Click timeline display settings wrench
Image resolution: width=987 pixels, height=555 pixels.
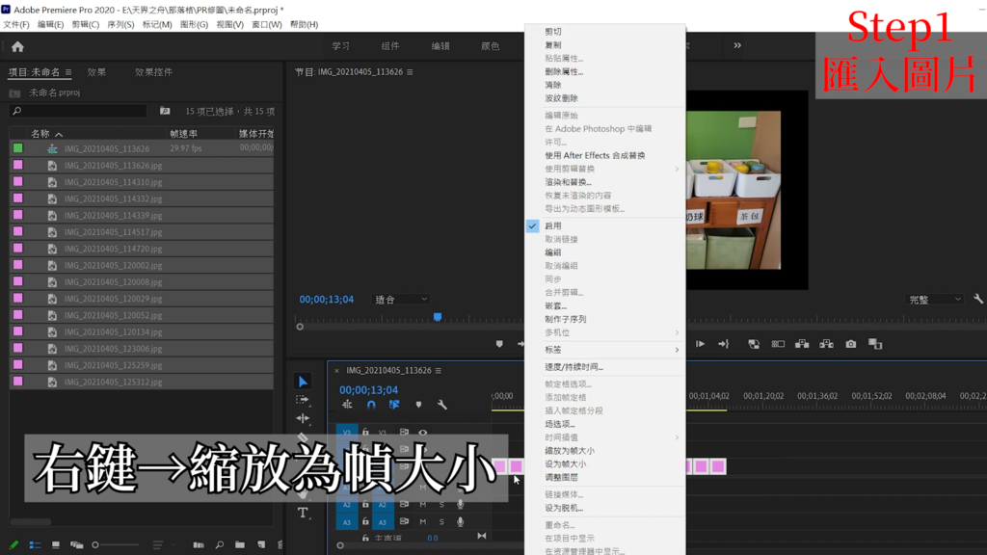[x=441, y=405]
